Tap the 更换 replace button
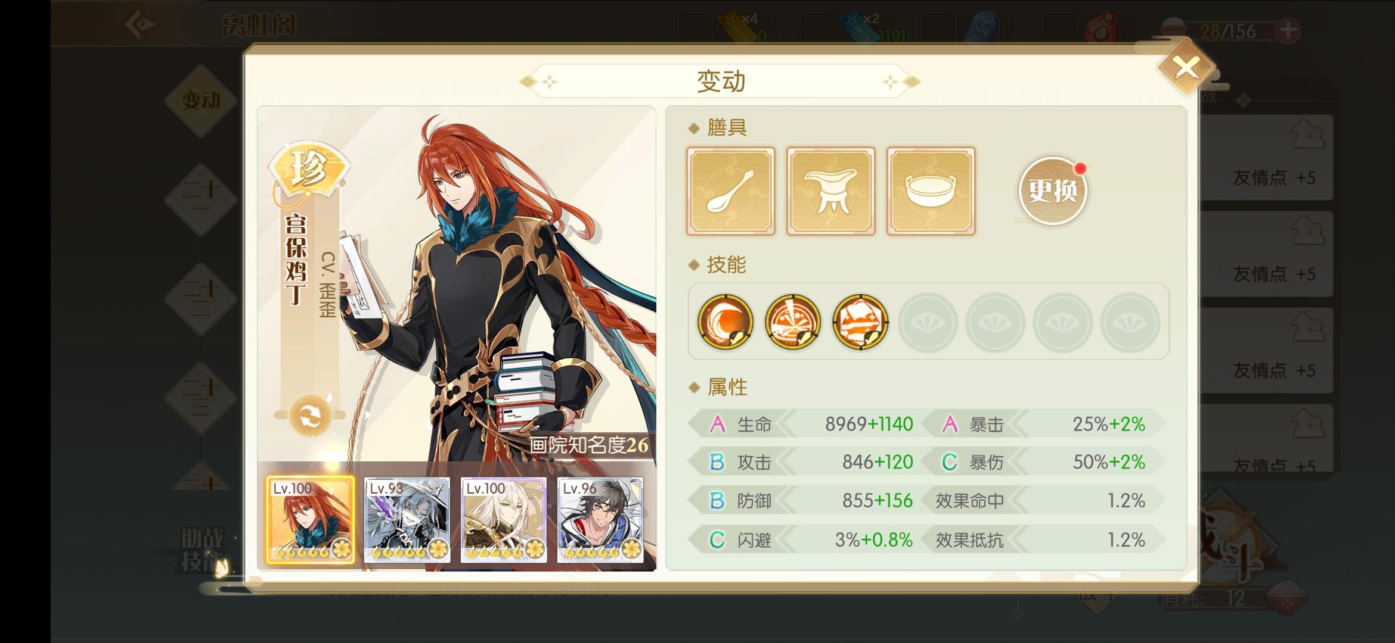Image resolution: width=1395 pixels, height=643 pixels. point(1053,191)
